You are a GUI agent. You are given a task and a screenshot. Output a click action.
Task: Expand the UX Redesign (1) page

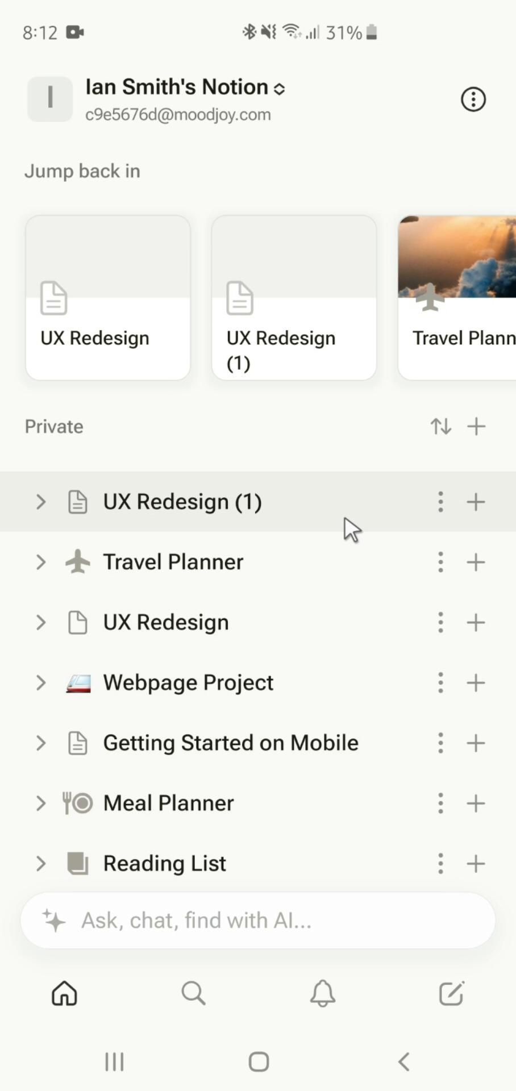click(x=40, y=502)
